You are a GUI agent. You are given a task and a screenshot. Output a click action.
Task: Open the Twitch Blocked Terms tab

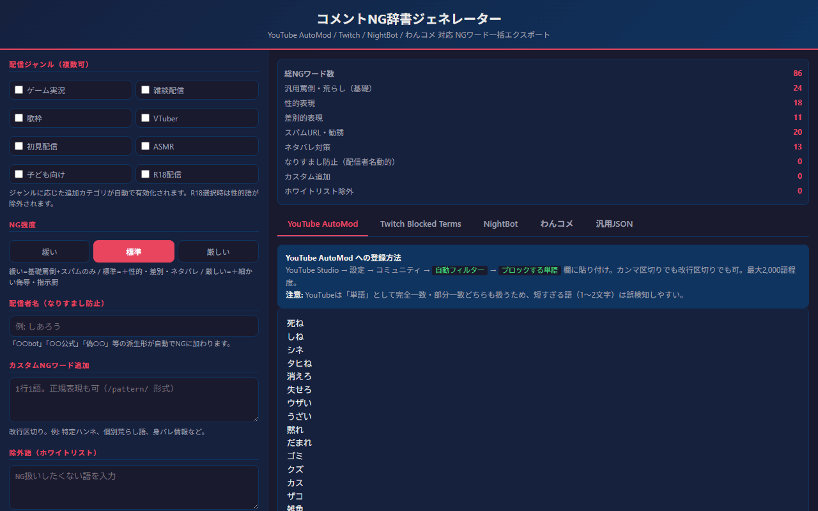421,224
